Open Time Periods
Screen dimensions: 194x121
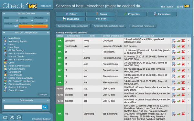coord(15,75)
